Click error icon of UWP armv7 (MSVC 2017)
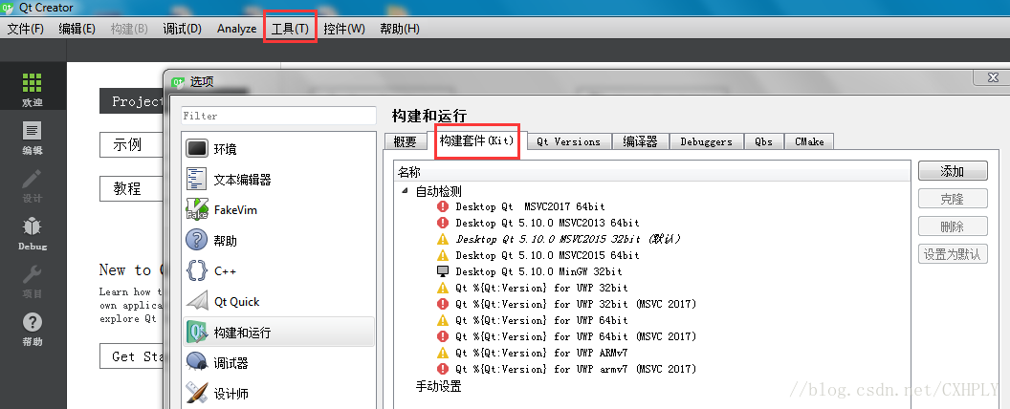Screen dimensions: 1010x409 [443, 369]
